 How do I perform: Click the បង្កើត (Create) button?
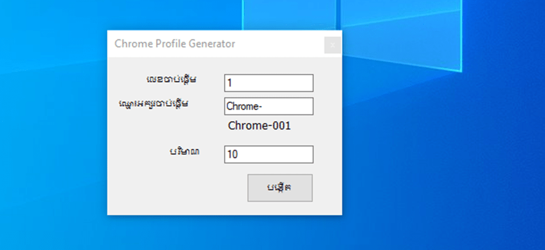[x=280, y=188]
